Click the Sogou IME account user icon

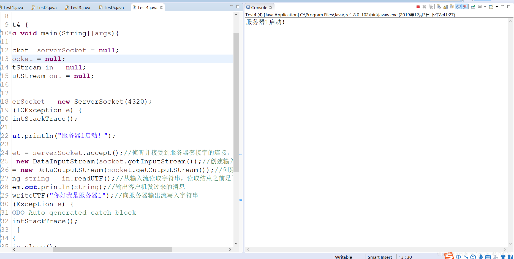click(x=496, y=257)
